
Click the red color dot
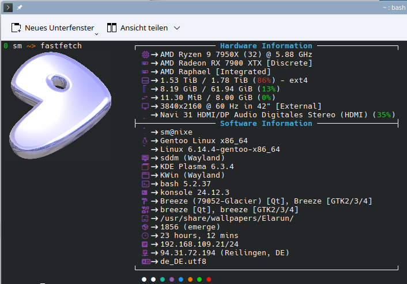tap(209, 279)
